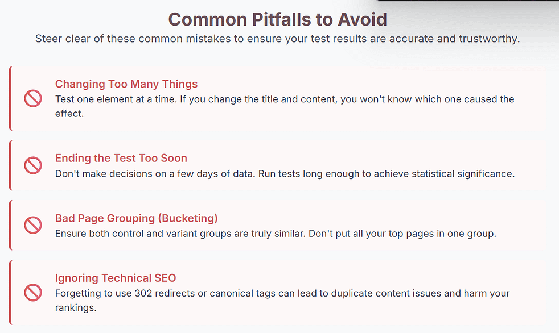Screen dimensions: 559x333
Task: Click the "Forgetting to use 302 redirects" description
Action: point(282,293)
